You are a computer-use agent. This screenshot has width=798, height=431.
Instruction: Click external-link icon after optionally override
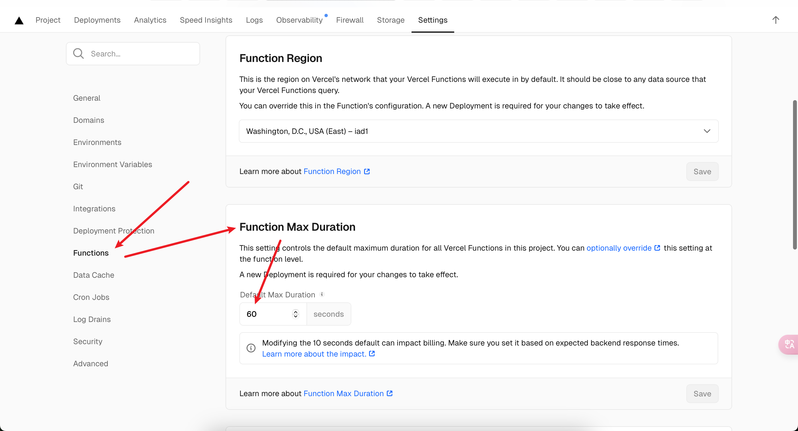657,248
